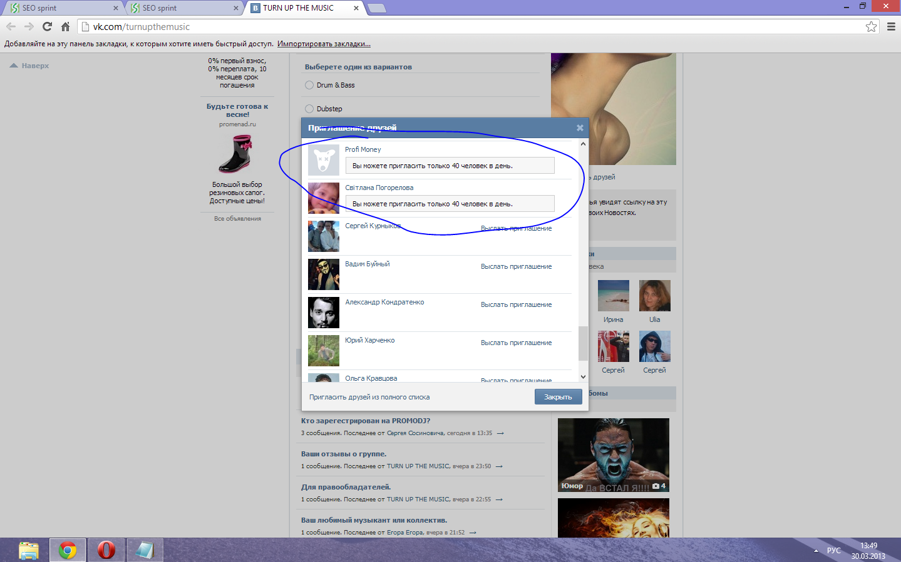
Task: Click the Chrome taskbar icon
Action: coord(68,550)
